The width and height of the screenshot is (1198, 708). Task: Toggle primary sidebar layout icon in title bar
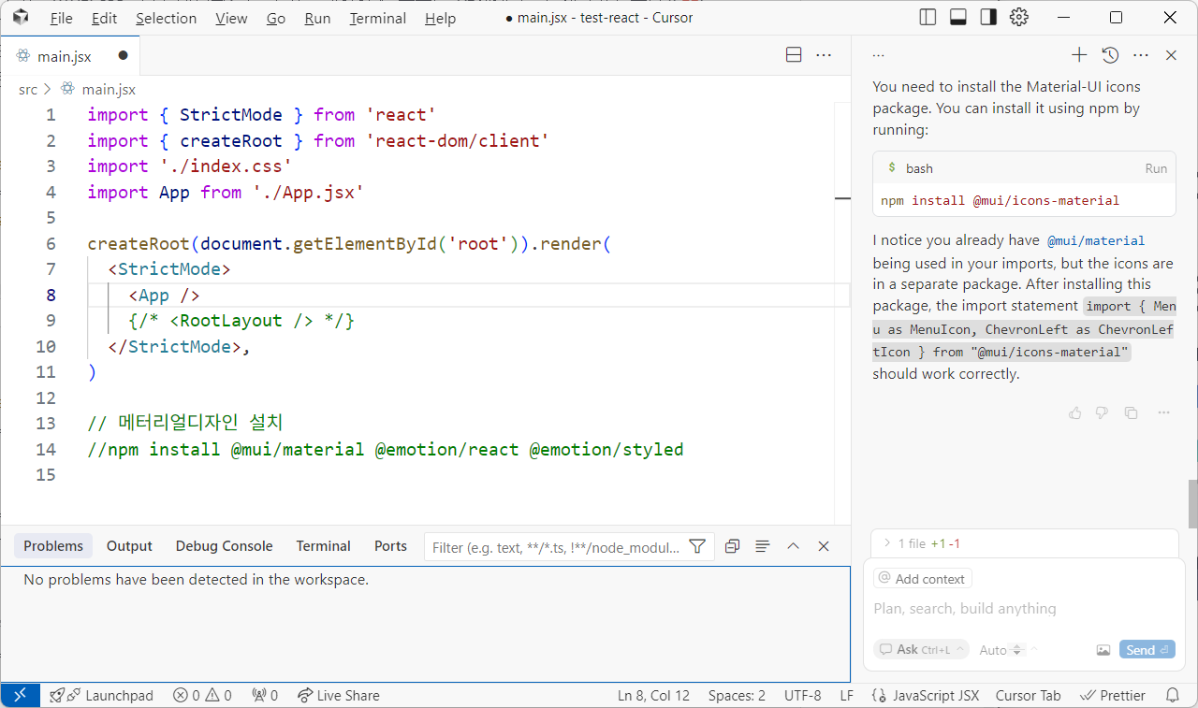pos(928,18)
